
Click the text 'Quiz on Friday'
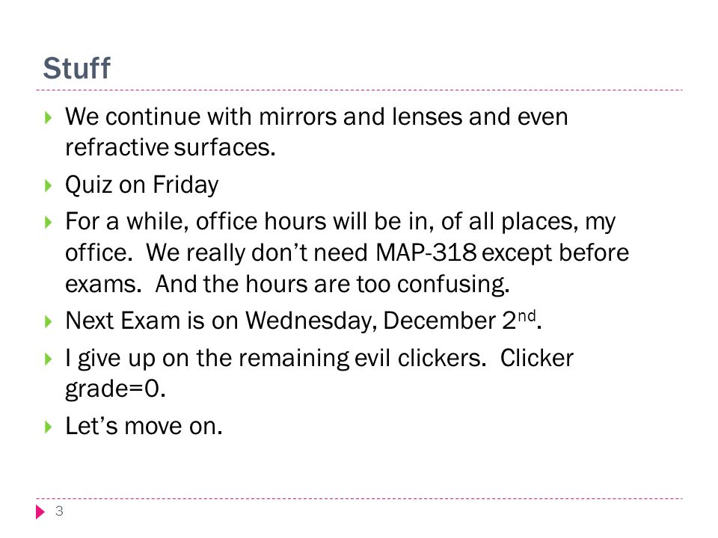pos(141,185)
